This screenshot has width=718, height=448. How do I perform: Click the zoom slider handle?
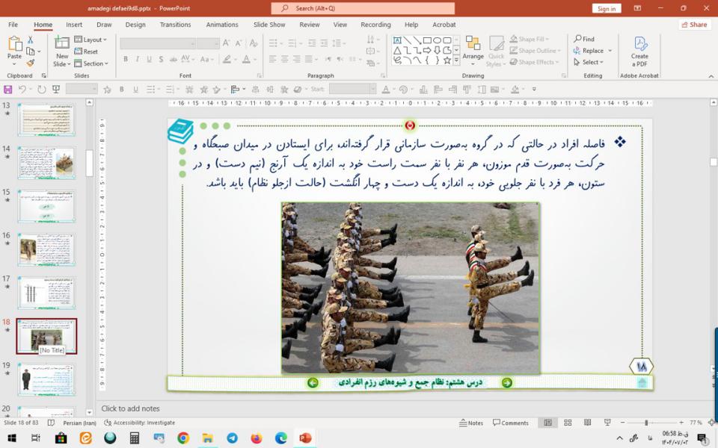pyautogui.click(x=646, y=423)
